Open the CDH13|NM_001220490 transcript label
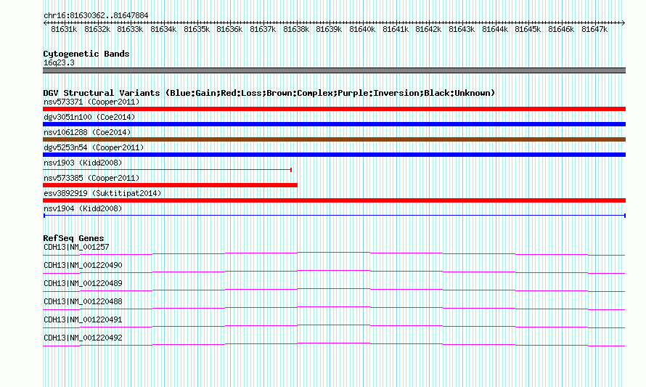 click(83, 266)
